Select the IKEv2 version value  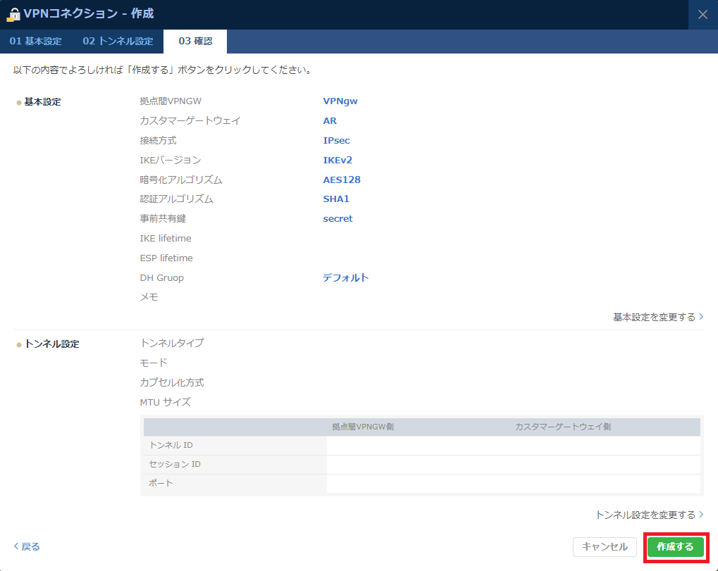coord(338,161)
